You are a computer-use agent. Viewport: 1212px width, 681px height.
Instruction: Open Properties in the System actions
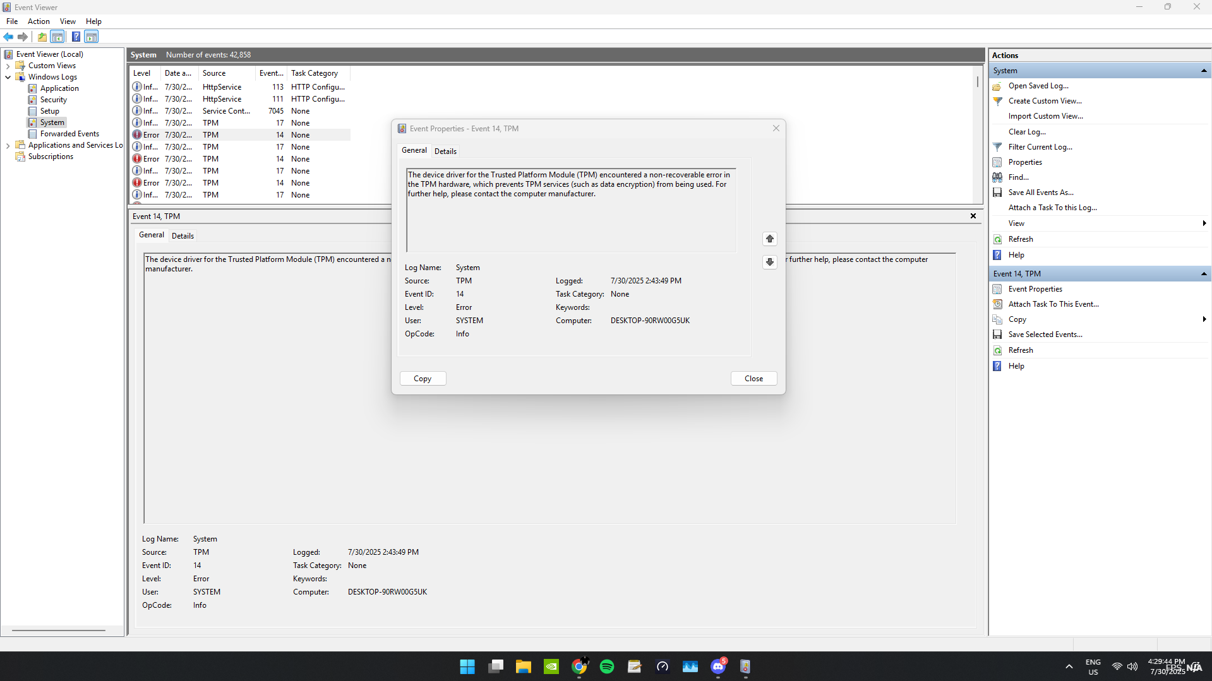(x=1025, y=162)
